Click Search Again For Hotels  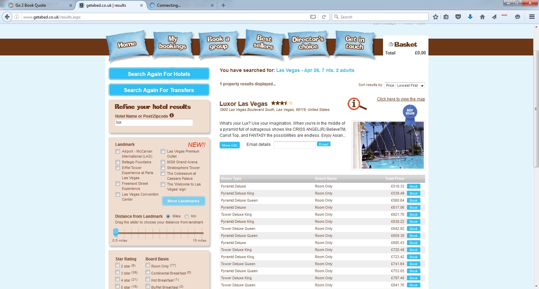pos(159,74)
